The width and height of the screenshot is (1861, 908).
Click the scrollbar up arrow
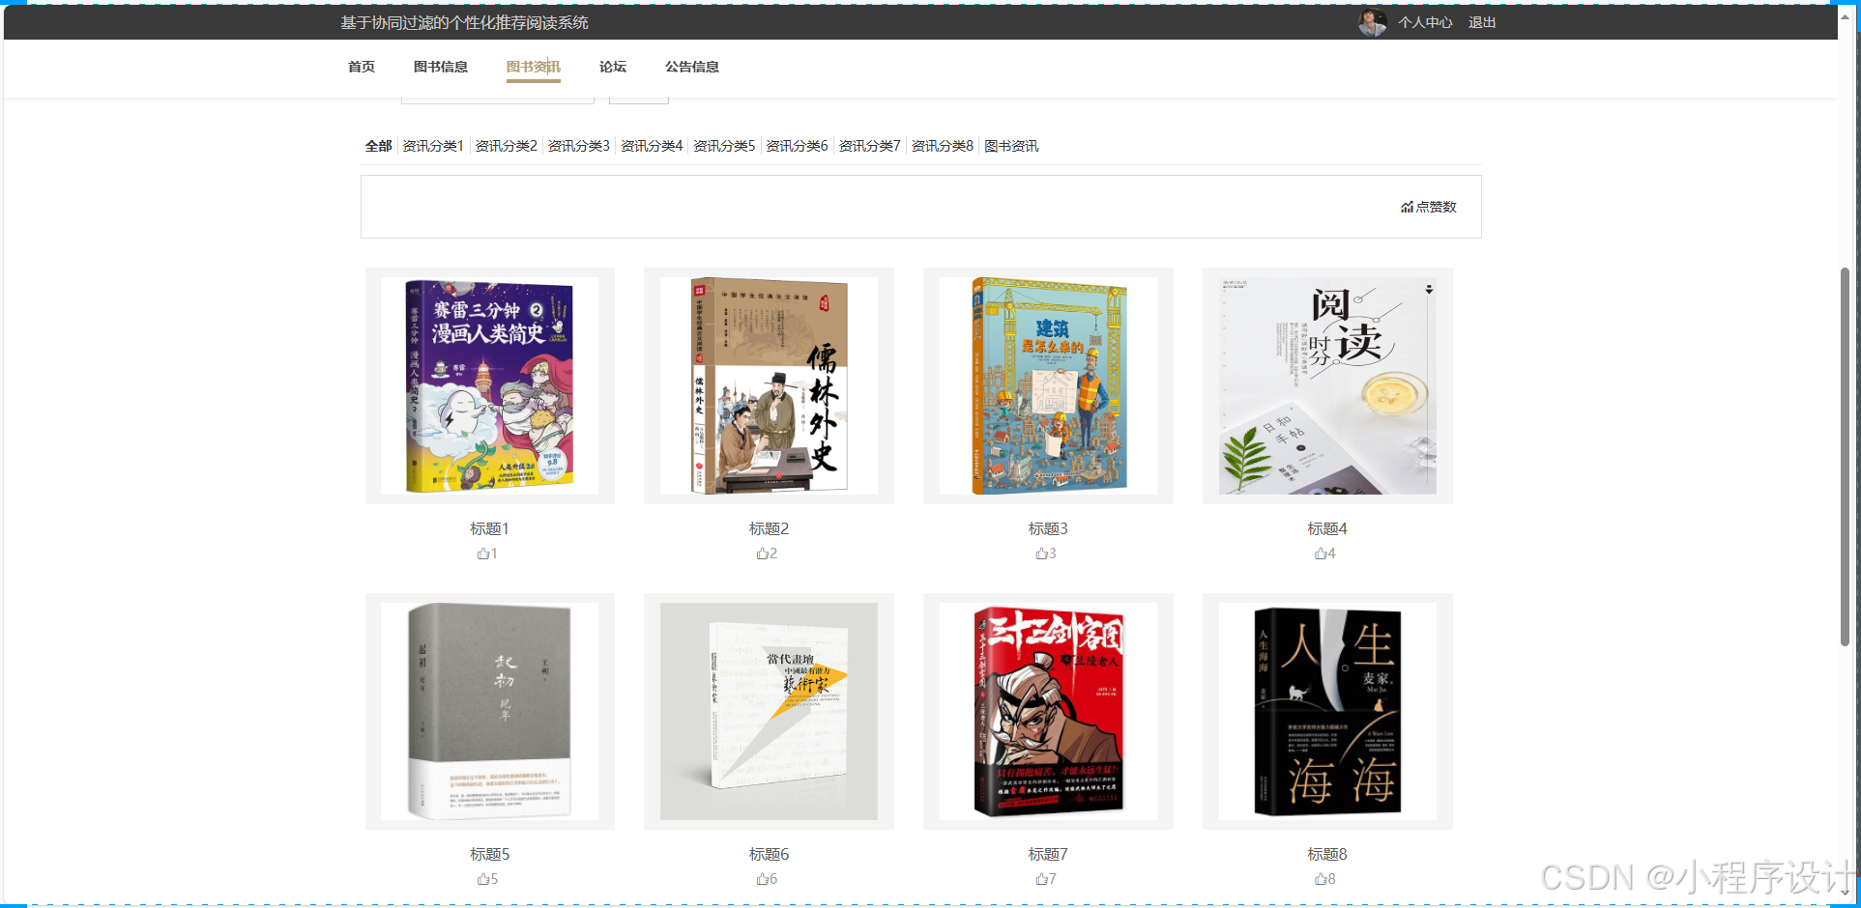tap(1845, 16)
